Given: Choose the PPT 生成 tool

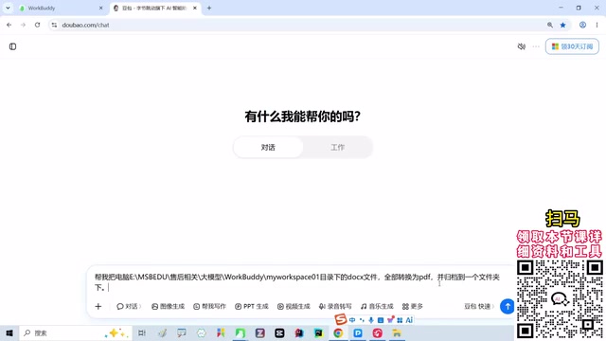Looking at the screenshot, I should [252, 306].
